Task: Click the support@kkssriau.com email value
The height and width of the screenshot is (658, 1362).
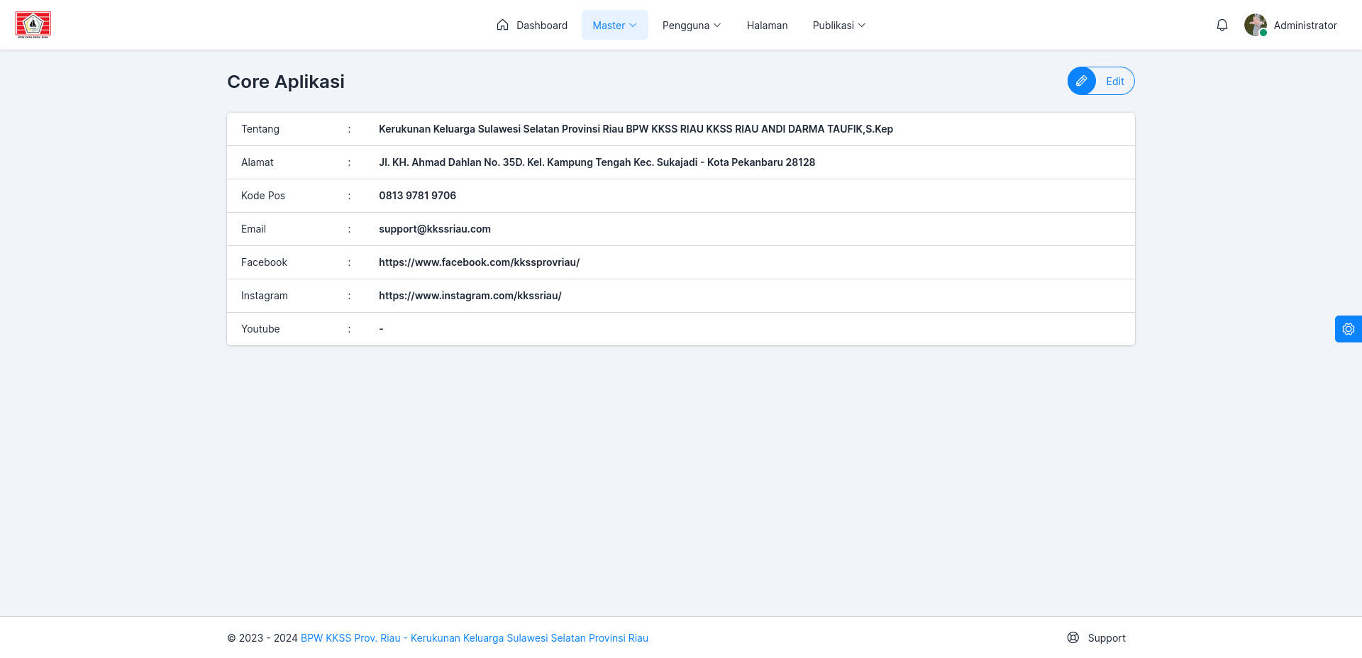Action: tap(435, 229)
